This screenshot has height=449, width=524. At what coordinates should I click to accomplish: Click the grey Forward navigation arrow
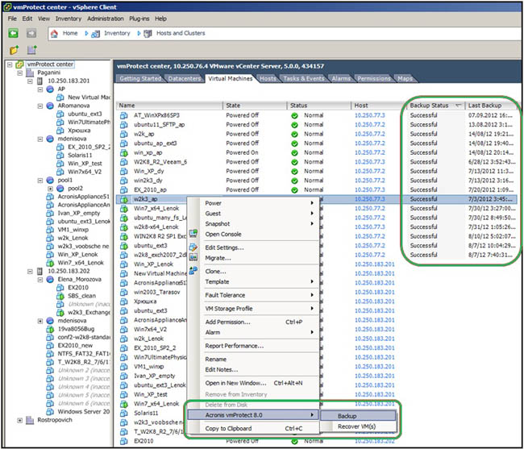[31, 33]
